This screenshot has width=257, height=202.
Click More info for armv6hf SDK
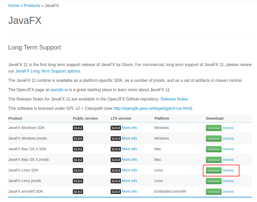[x=130, y=192]
